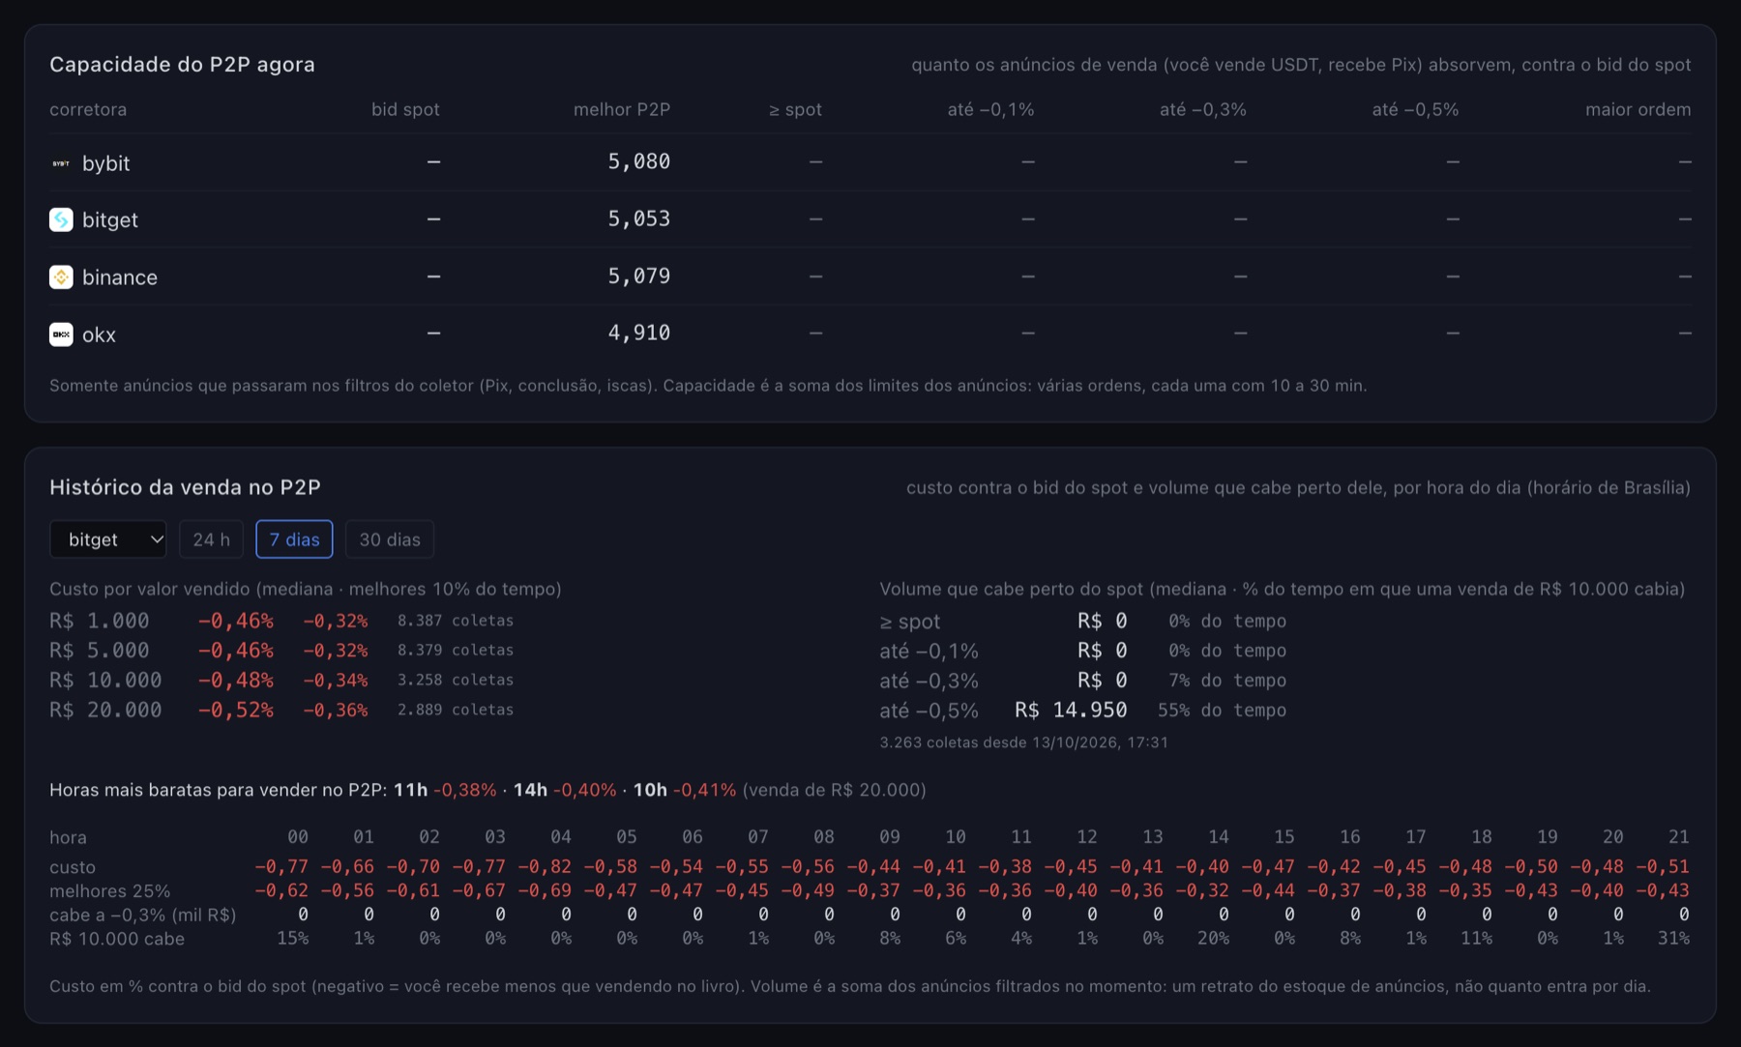This screenshot has width=1741, height=1047.
Task: Click the binance row name
Action: tap(120, 277)
